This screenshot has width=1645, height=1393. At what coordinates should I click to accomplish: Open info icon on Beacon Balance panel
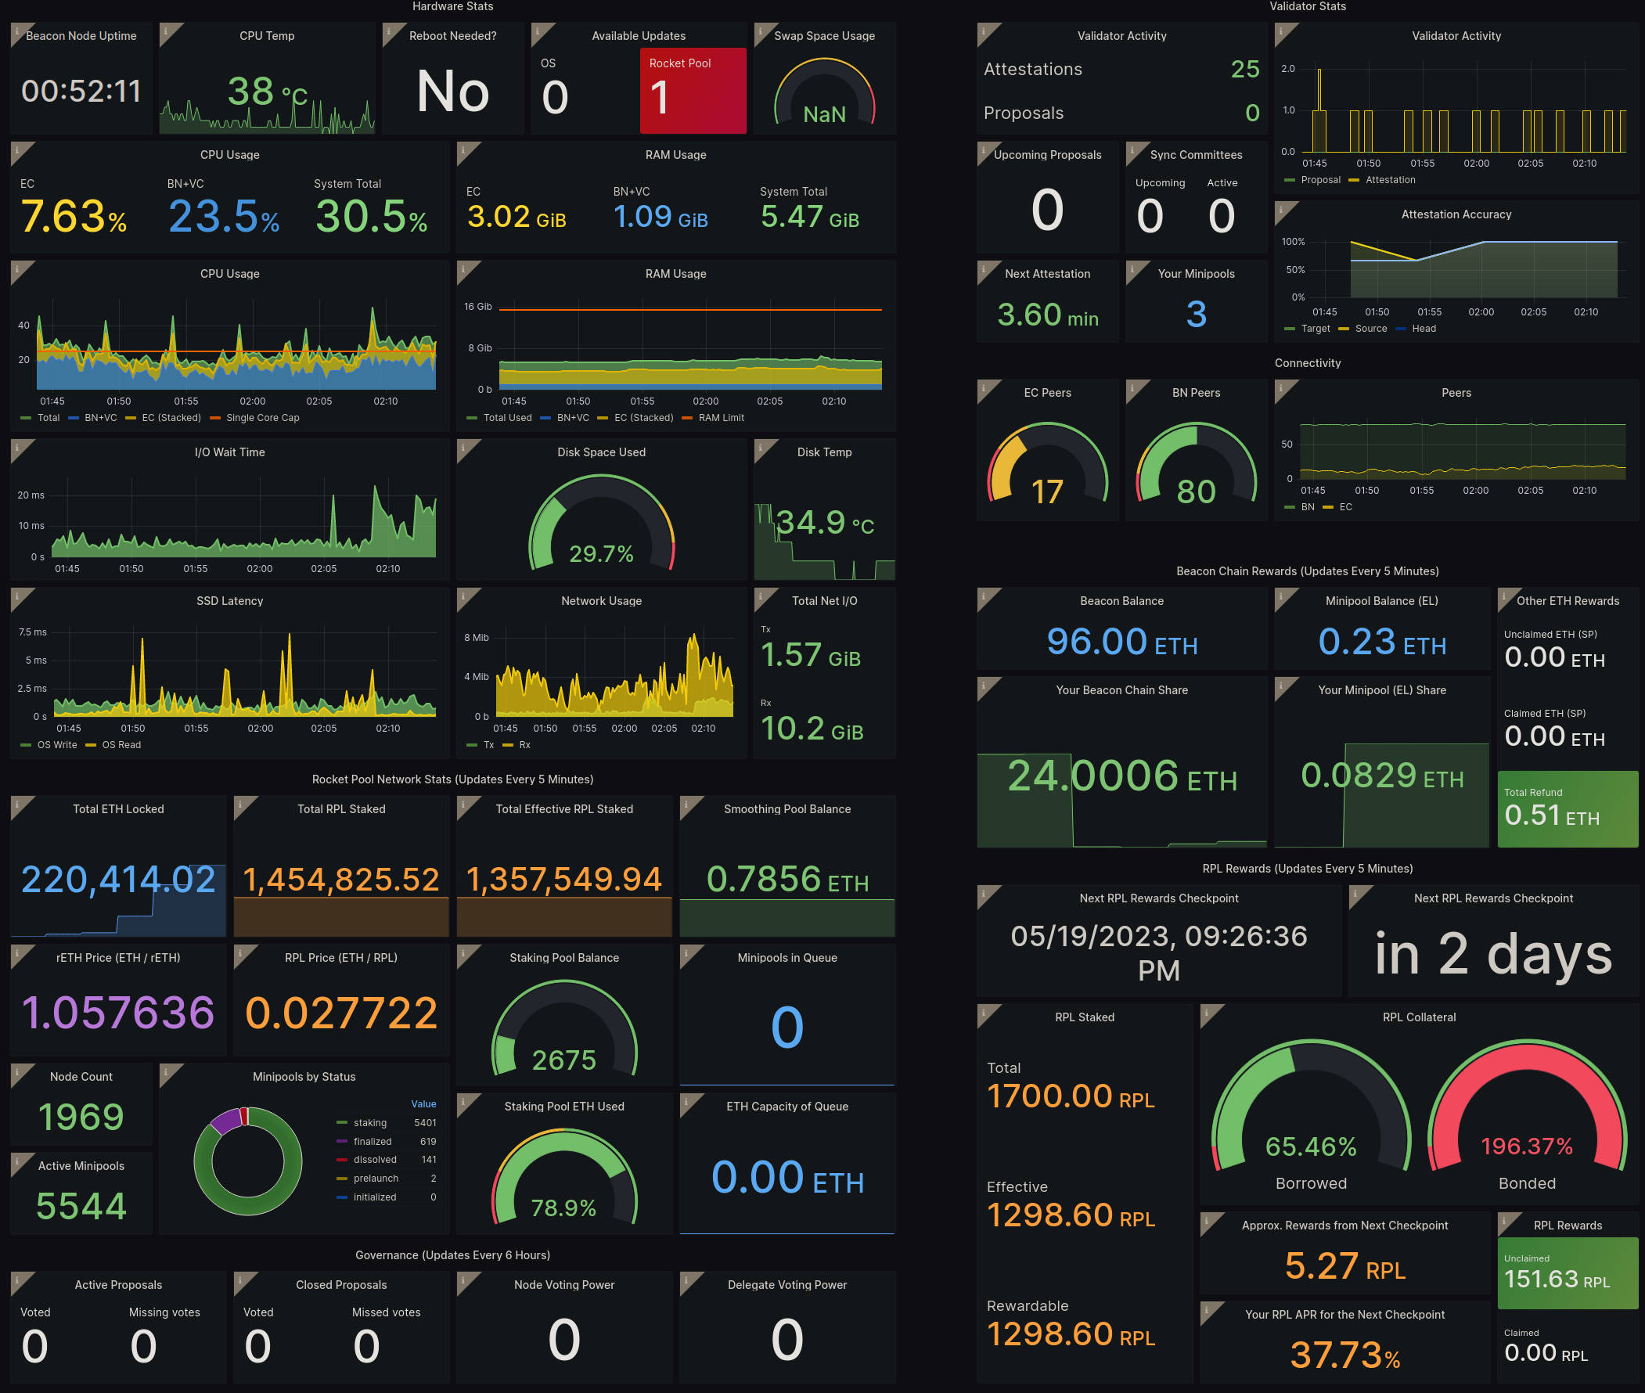[984, 595]
